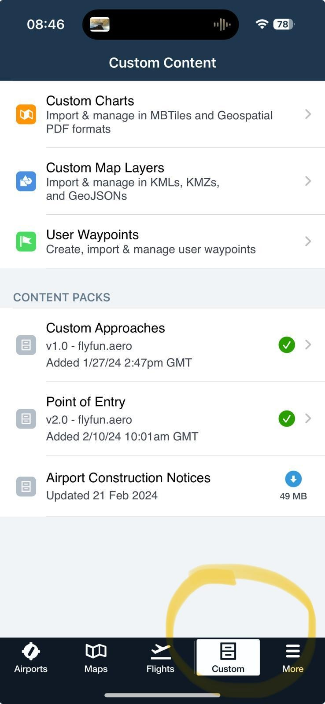
Task: Tap the green checkmark next to Point of Entry
Action: click(287, 419)
